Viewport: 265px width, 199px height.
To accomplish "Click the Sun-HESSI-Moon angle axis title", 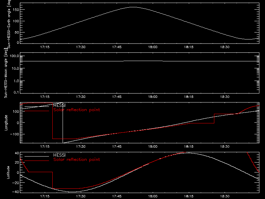I will pos(6,73).
